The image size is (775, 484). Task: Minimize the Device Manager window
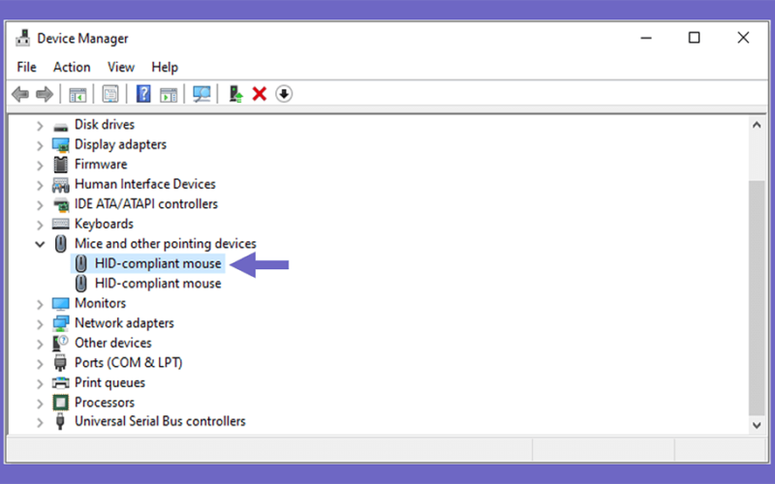pyautogui.click(x=646, y=38)
